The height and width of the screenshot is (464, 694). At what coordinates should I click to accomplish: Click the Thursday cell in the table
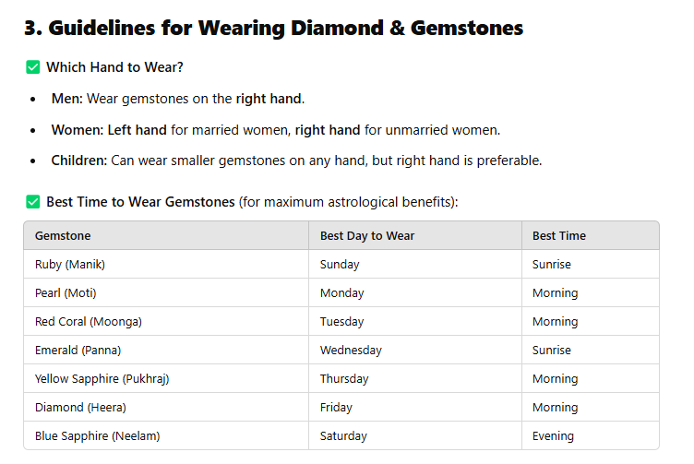point(415,378)
